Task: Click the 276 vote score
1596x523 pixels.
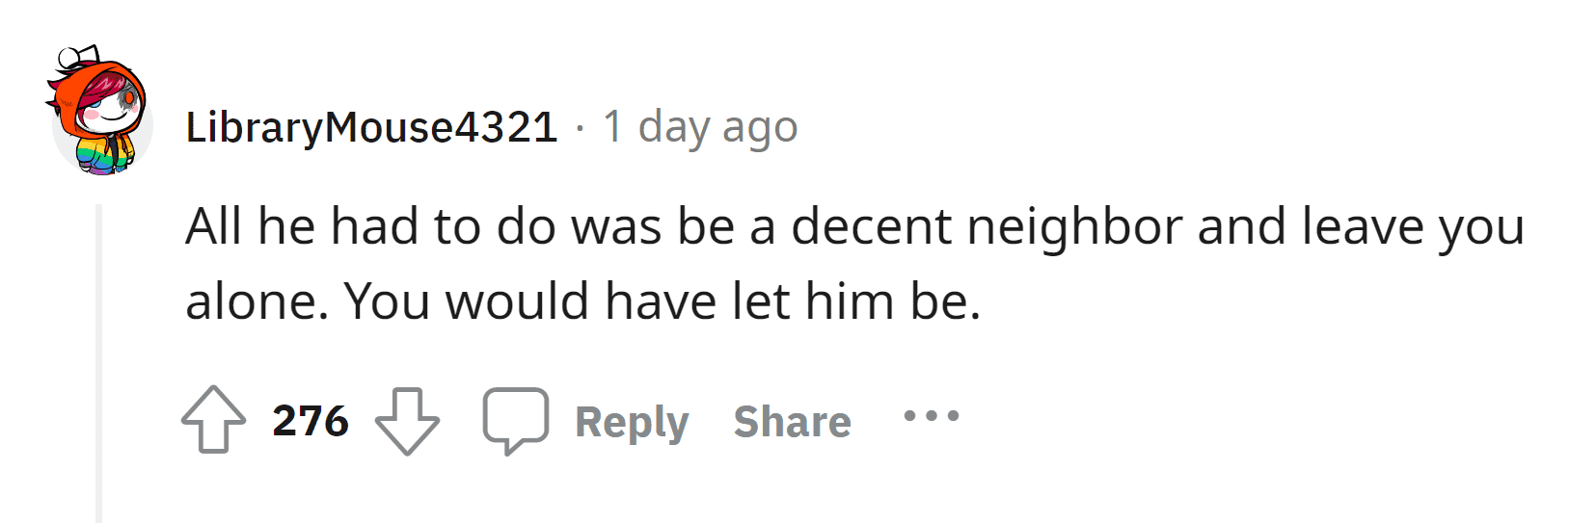Action: click(311, 421)
